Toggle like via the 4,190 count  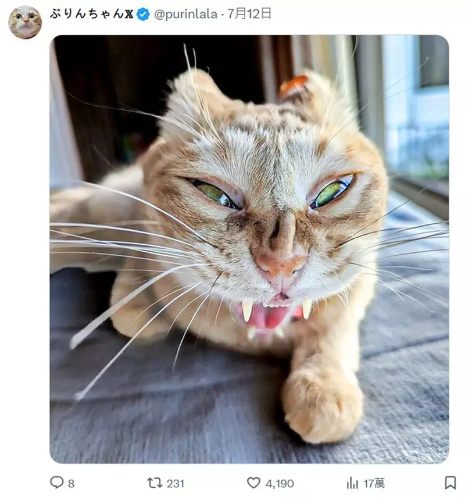[x=280, y=483]
